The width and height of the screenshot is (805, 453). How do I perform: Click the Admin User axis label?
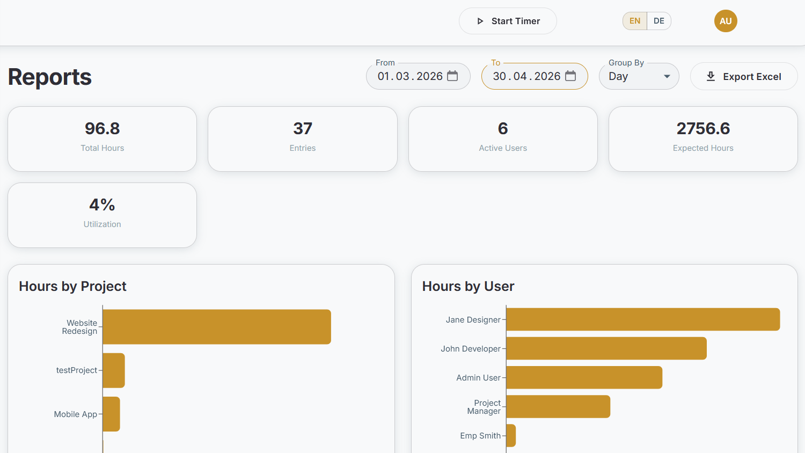pos(478,378)
